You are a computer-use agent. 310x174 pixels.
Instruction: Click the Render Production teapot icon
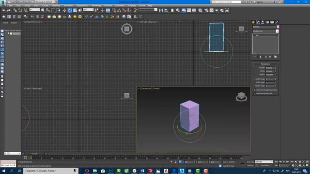click(217, 10)
